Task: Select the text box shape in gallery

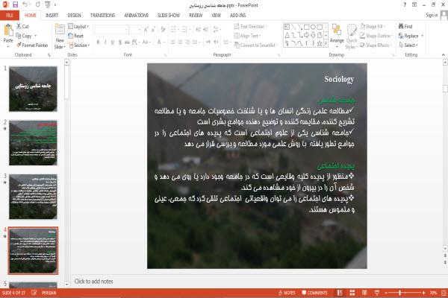Action: [x=287, y=27]
